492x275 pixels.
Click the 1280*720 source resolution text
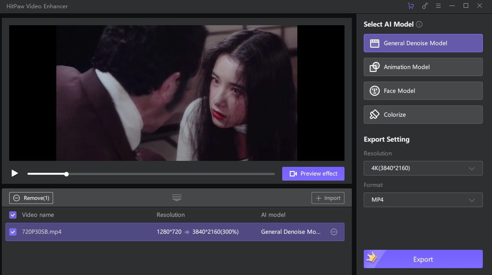tap(169, 232)
